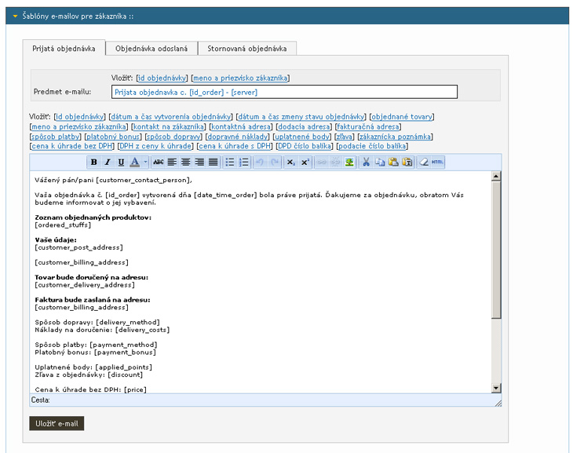This screenshot has width=573, height=453.
Task: Click the editor scrollbar down arrow
Action: coord(496,388)
